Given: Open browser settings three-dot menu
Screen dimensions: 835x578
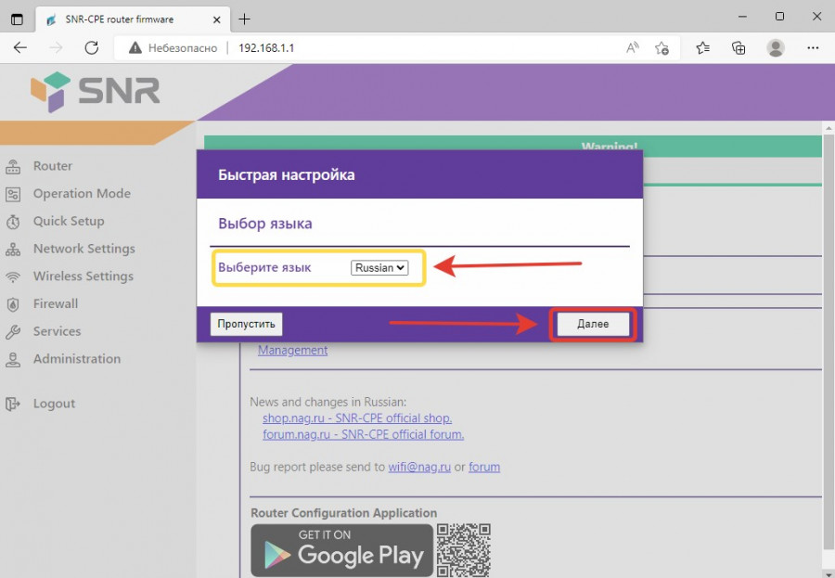Looking at the screenshot, I should click(x=813, y=48).
